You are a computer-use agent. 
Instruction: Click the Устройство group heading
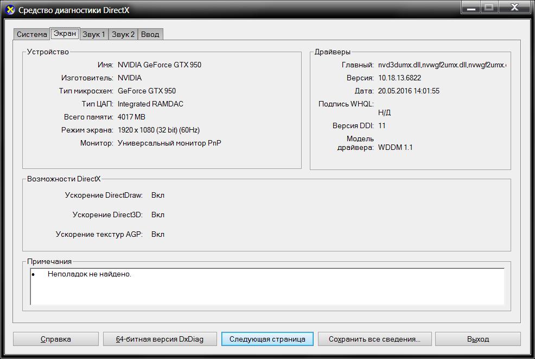pos(48,52)
